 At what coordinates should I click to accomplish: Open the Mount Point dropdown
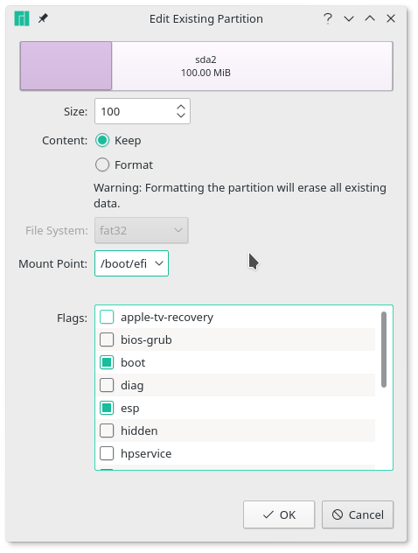(x=131, y=263)
